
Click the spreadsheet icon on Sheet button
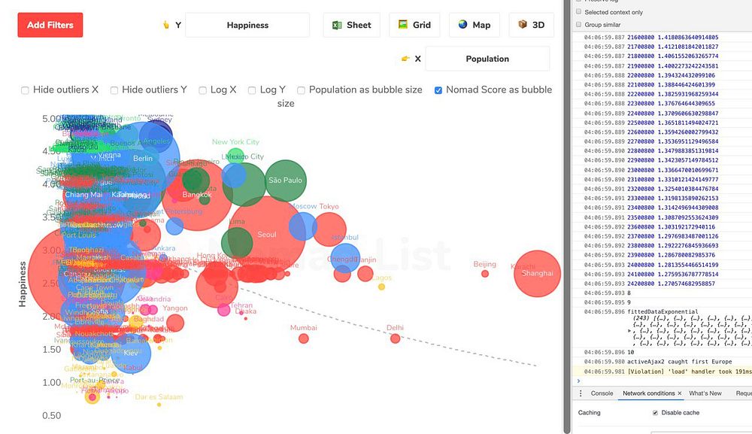pyautogui.click(x=337, y=25)
